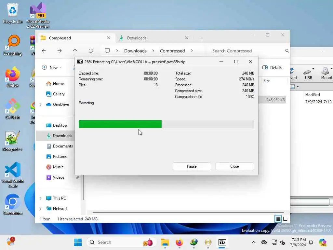The width and height of the screenshot is (333, 250).
Task: Open Gallery in the navigation pane
Action: 55,94
